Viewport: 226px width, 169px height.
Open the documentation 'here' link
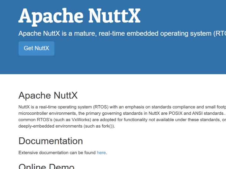[101, 153]
